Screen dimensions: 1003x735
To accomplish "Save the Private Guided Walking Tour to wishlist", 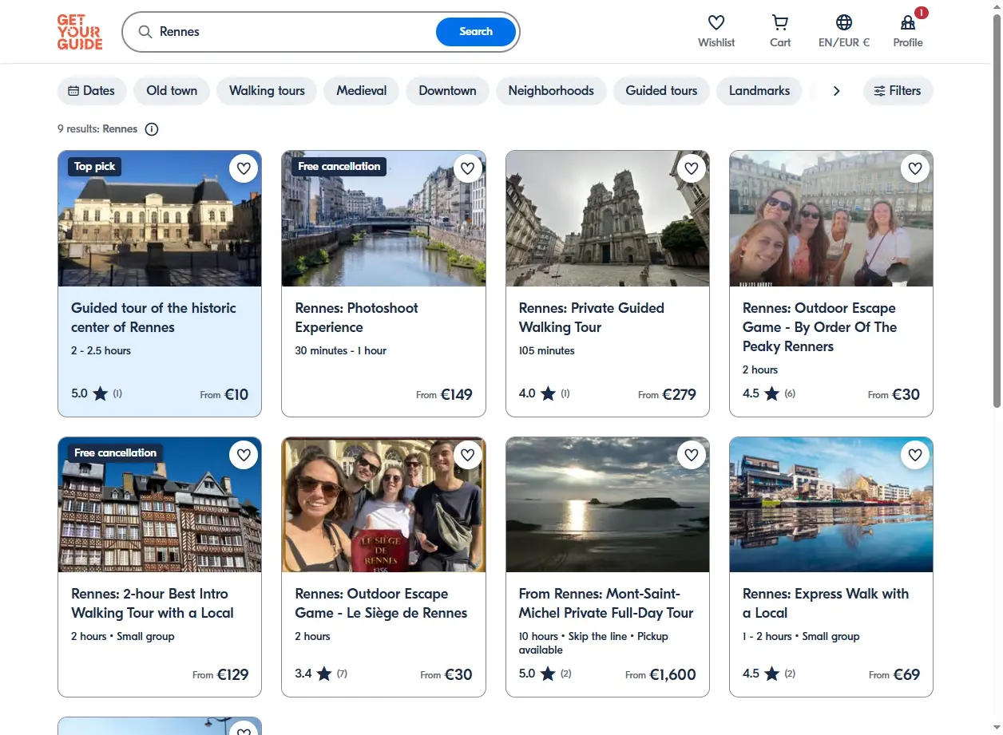I will (x=692, y=168).
